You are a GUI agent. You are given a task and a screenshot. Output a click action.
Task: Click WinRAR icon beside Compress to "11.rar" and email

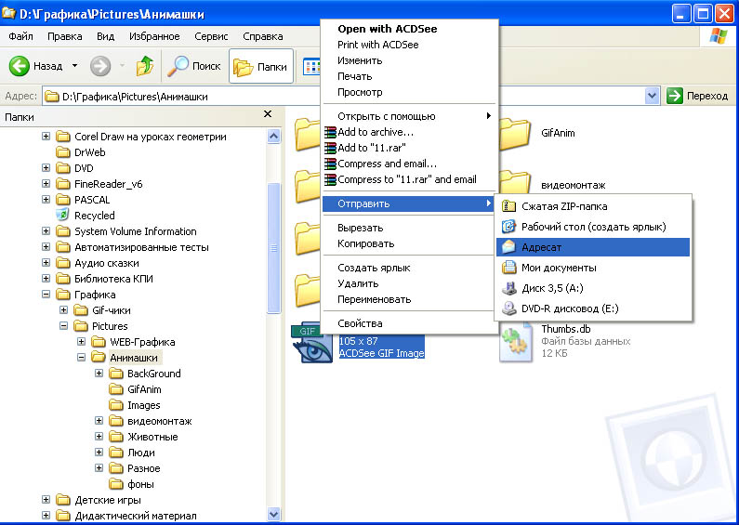[x=330, y=179]
